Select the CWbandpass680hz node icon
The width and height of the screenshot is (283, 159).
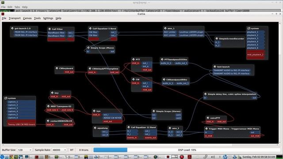(x=164, y=79)
